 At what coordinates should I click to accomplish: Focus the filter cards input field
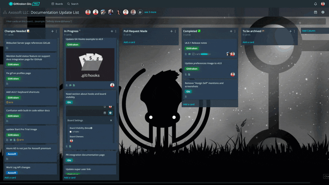(164, 21)
